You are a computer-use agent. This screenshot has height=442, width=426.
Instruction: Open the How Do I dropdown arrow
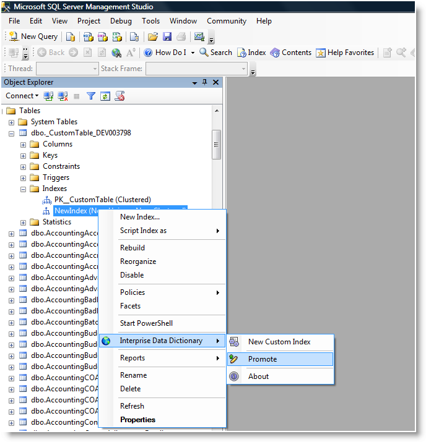click(193, 53)
